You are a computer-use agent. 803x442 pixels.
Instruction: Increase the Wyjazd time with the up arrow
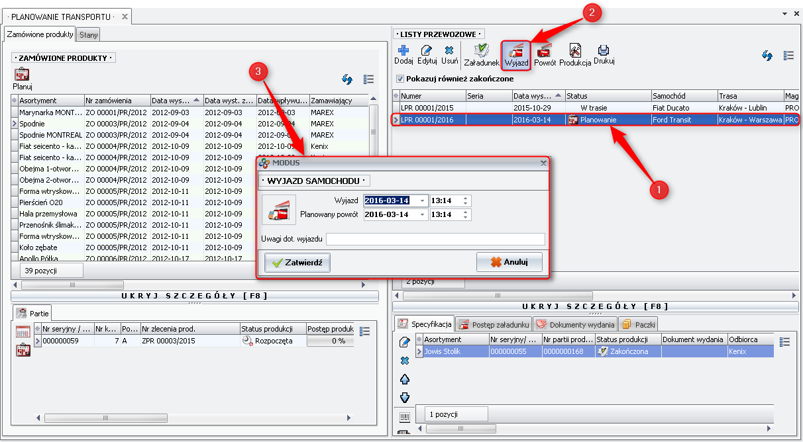pyautogui.click(x=466, y=198)
